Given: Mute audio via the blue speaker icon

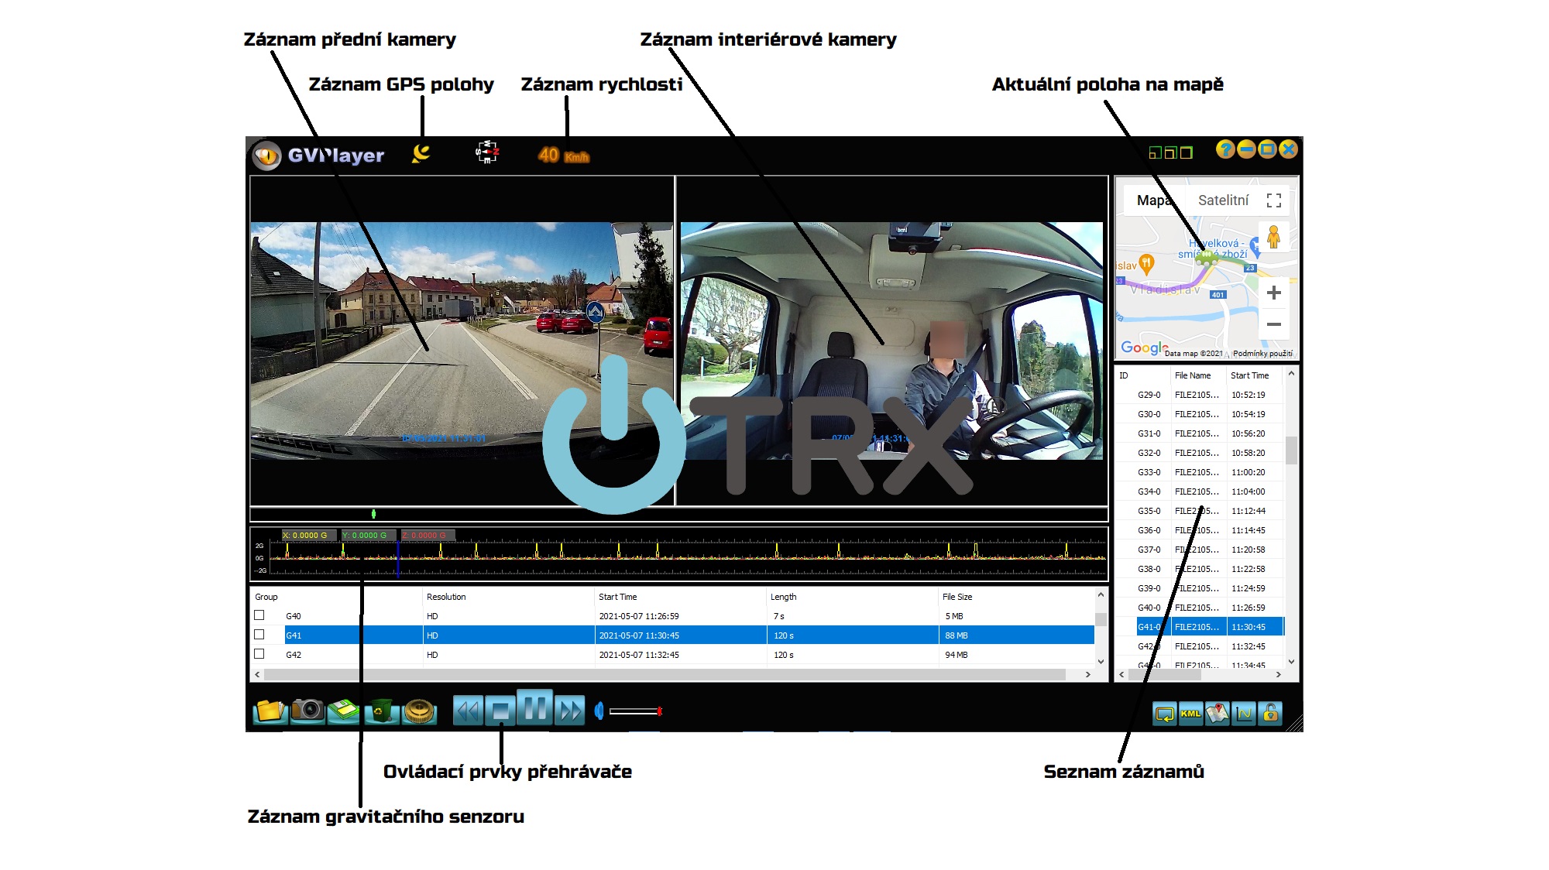Looking at the screenshot, I should click(599, 710).
